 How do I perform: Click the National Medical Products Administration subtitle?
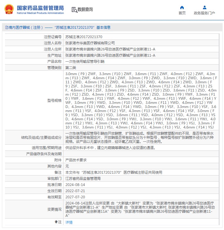40,13
